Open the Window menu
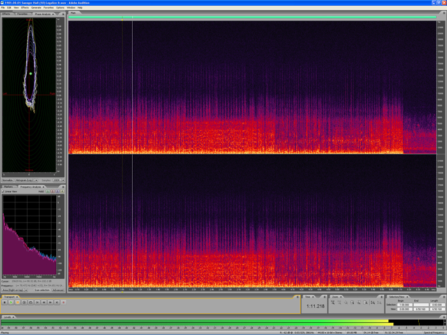Viewport: 447px width, 335px height. point(71,8)
